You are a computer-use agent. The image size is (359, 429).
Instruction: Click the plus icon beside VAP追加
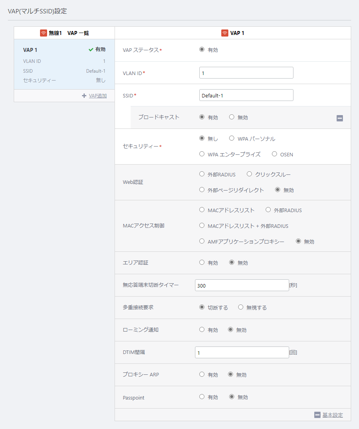[84, 95]
